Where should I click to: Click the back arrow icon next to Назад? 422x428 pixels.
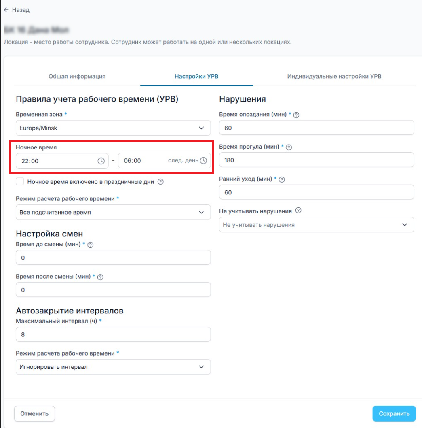6,10
